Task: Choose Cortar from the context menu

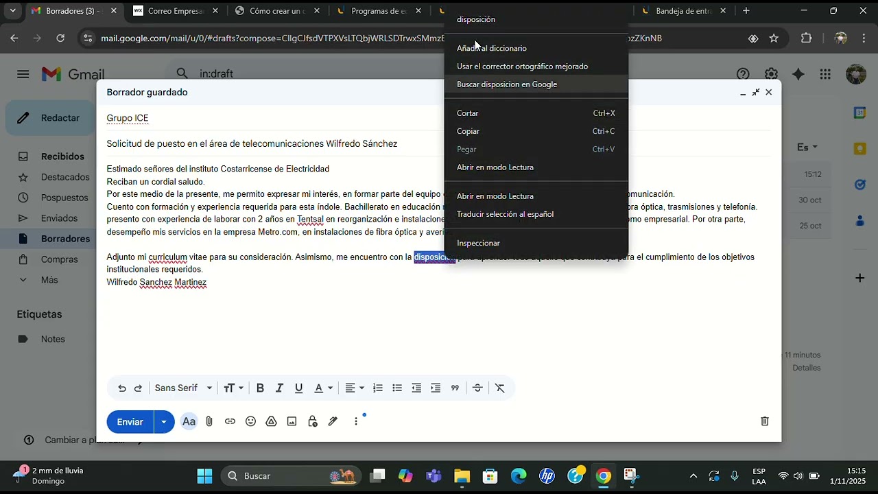Action: pos(536,113)
